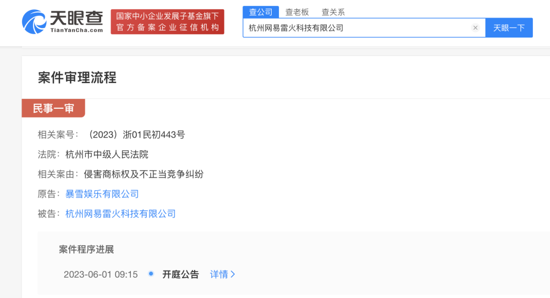This screenshot has height=298, width=550.
Task: Open defendant link 杭州网易雷火科技有限公司
Action: coord(120,214)
